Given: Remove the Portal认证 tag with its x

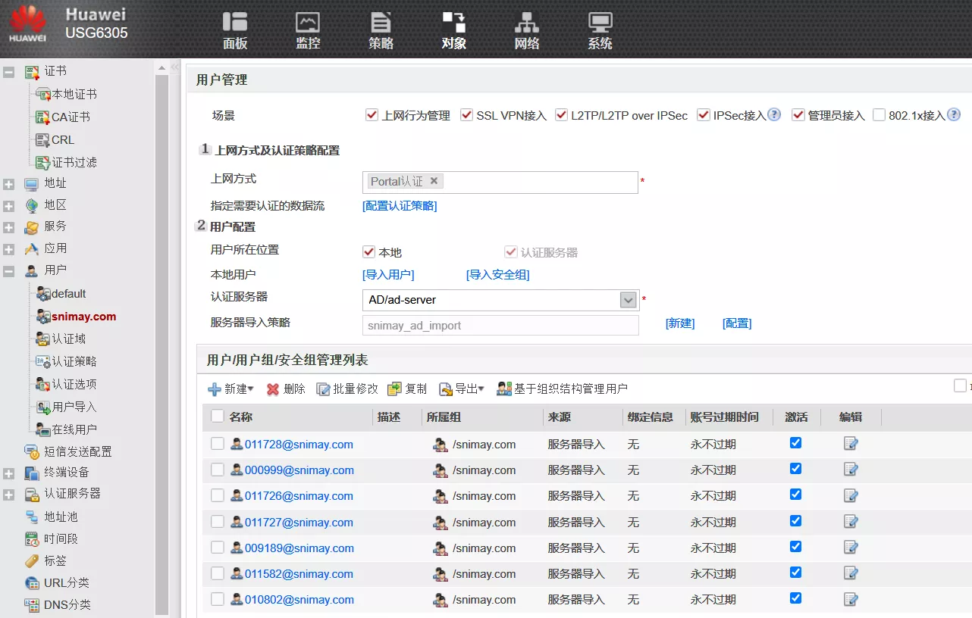Looking at the screenshot, I should 434,181.
